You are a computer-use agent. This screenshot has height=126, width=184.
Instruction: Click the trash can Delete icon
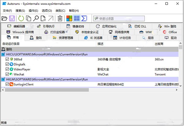pos(60,18)
